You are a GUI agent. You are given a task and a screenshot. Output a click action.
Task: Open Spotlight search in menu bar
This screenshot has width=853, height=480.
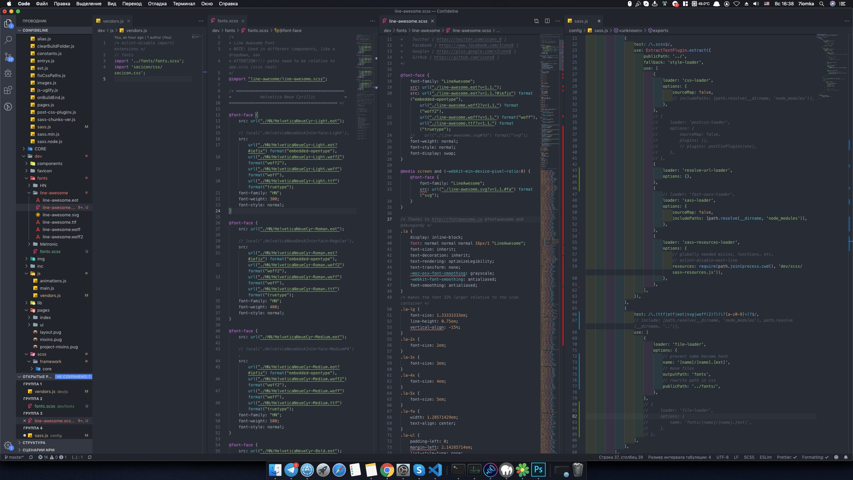click(x=822, y=4)
